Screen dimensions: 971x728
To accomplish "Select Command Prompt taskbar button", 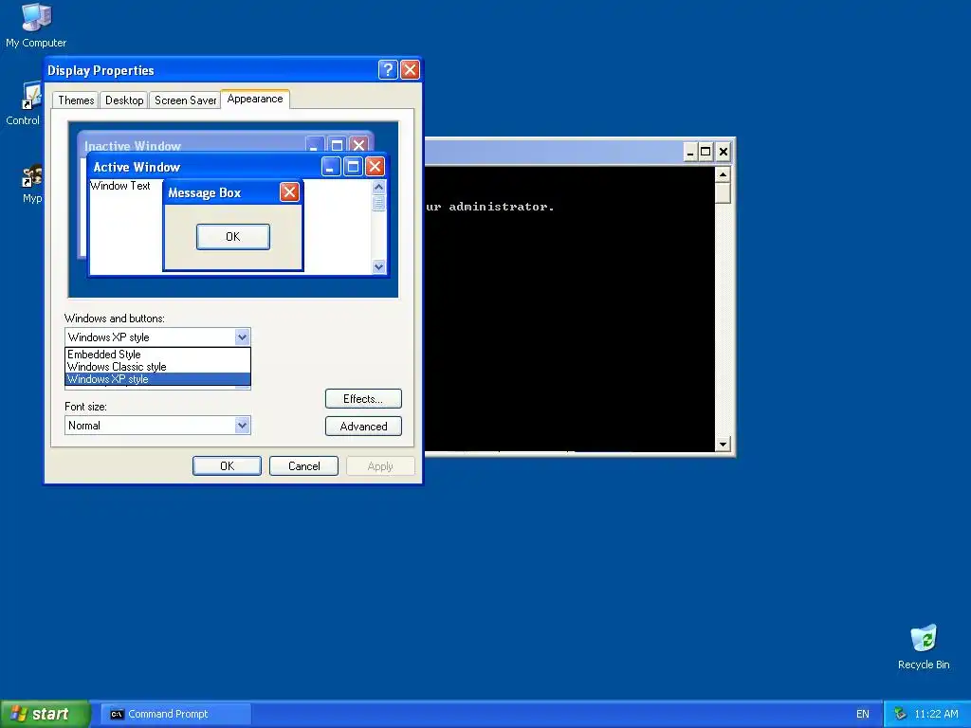I will click(x=175, y=714).
